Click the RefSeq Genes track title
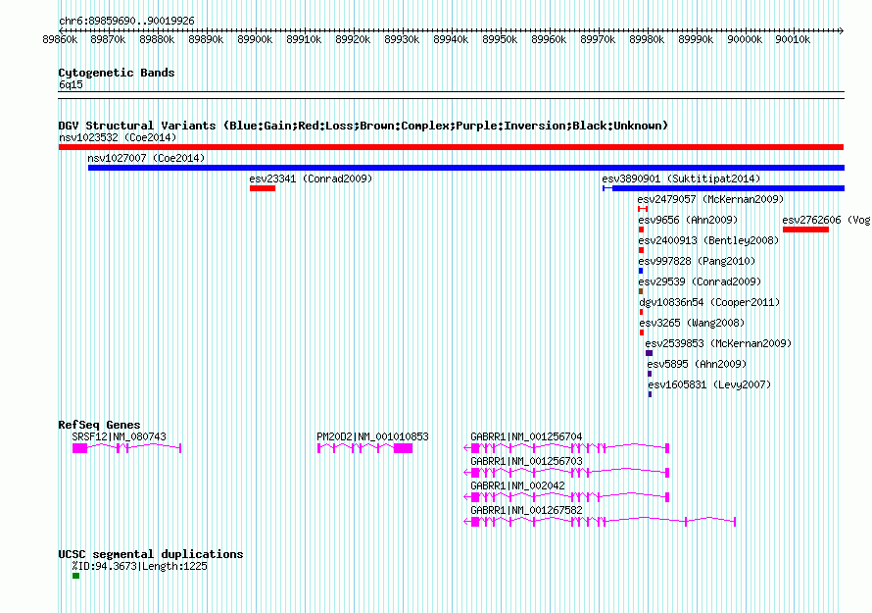The width and height of the screenshot is (872, 613). point(99,425)
